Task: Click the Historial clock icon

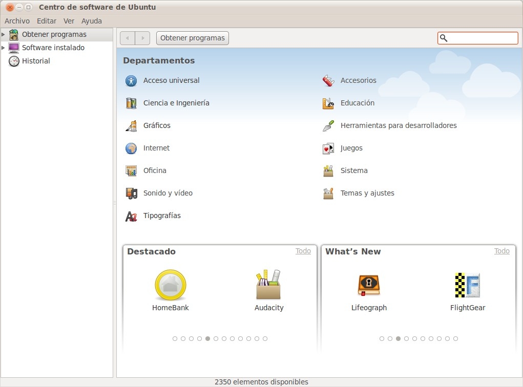Action: coord(14,61)
